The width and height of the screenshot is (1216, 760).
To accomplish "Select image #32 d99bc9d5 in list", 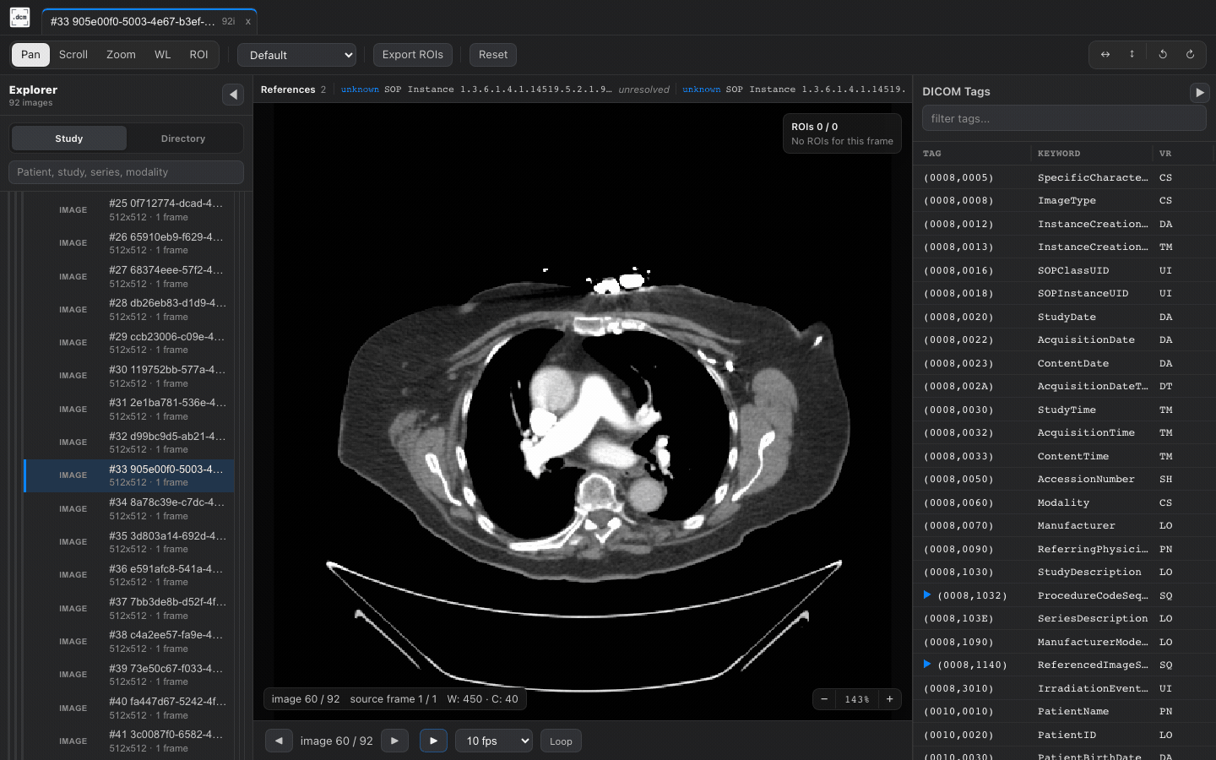I will coord(128,442).
